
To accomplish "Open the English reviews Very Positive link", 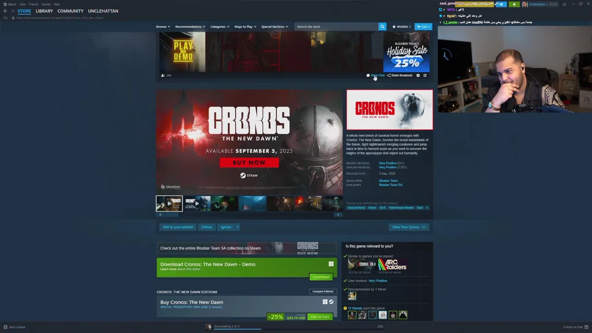I will (x=388, y=167).
